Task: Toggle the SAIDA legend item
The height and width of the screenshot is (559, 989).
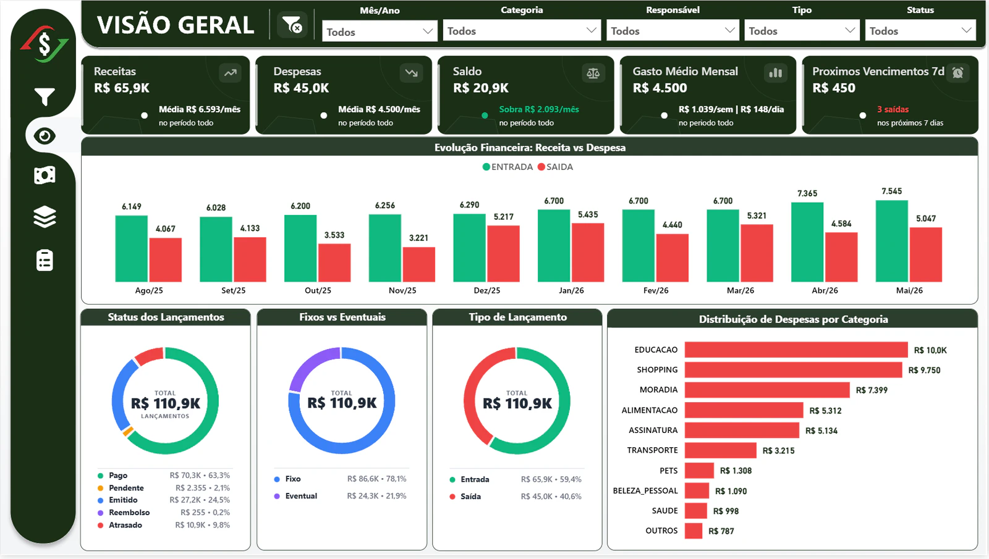Action: pos(555,167)
